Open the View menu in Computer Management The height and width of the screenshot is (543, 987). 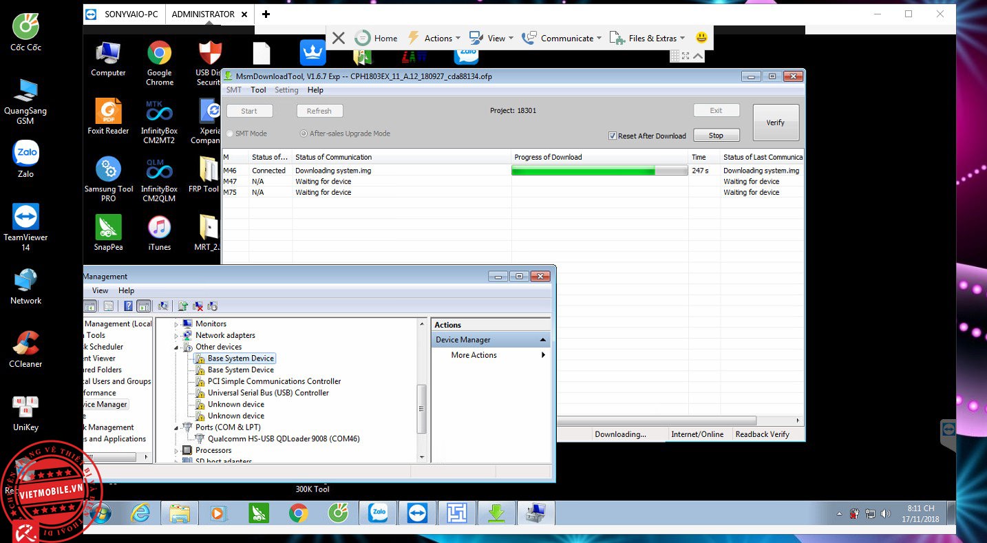100,290
